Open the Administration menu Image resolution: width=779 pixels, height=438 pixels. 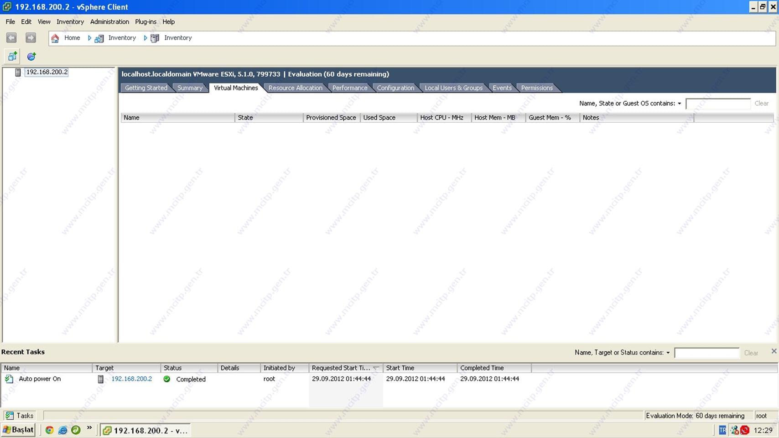[x=109, y=22]
